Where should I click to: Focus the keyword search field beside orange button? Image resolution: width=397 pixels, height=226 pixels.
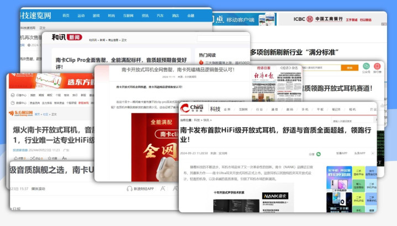point(321,68)
